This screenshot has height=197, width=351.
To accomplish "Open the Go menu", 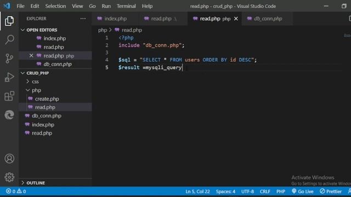I will 92,6.
